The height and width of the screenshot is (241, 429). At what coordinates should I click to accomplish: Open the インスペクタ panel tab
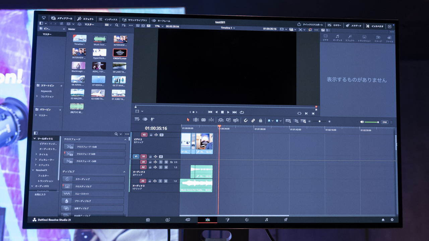tap(375, 26)
